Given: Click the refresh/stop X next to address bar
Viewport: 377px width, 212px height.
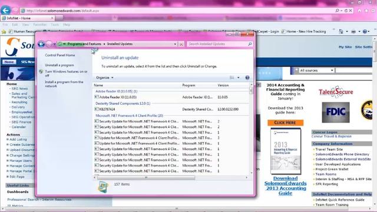Looking at the screenshot, I should click(181, 44).
